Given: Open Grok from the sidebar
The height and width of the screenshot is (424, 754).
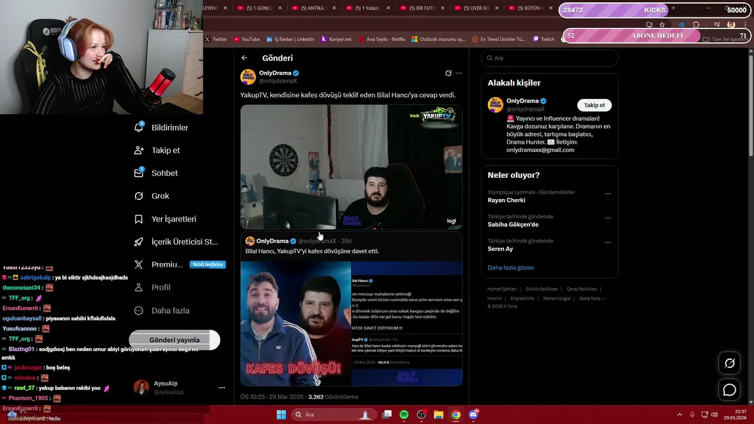Looking at the screenshot, I should coord(152,196).
